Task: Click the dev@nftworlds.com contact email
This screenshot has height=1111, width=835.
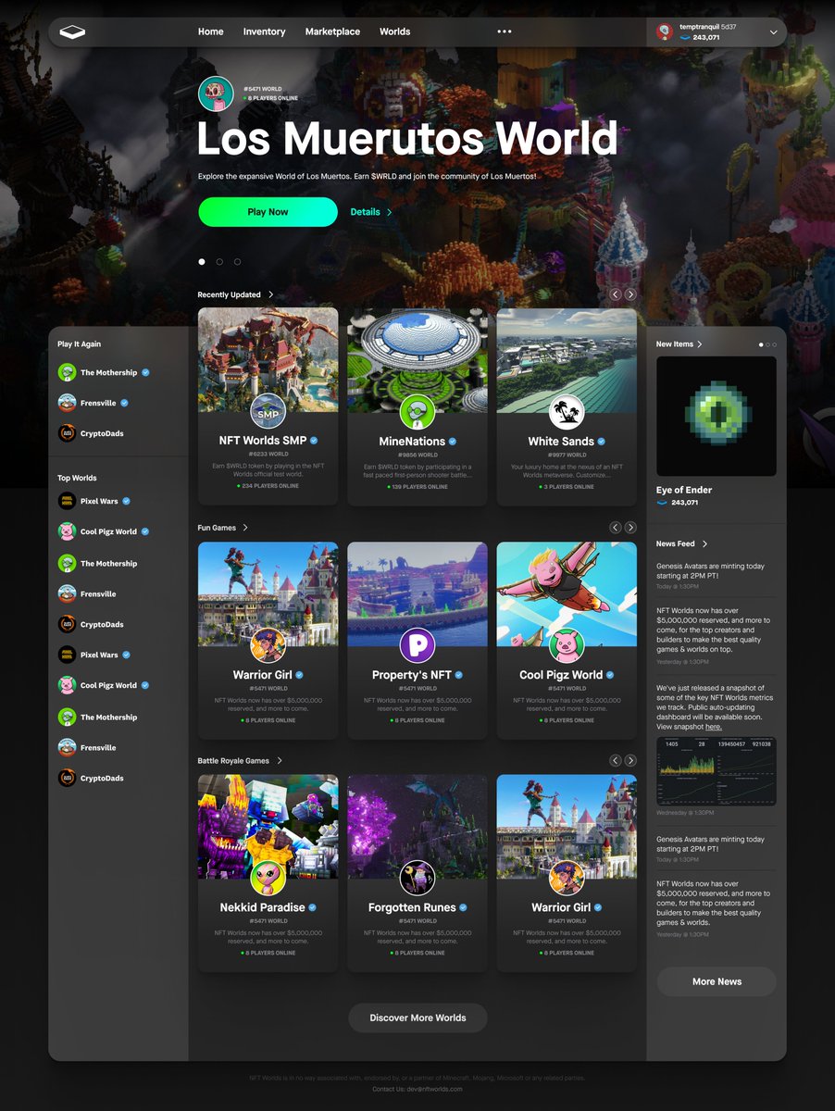Action: (x=434, y=1089)
